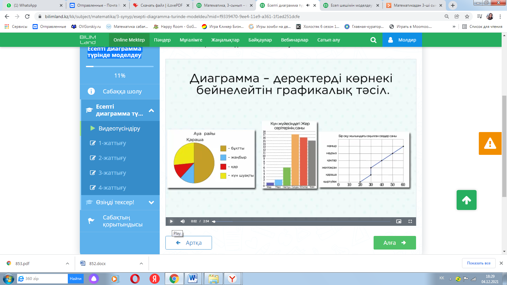Open the Сервисы apps bookmark
Image resolution: width=507 pixels, height=285 pixels.
(x=16, y=27)
